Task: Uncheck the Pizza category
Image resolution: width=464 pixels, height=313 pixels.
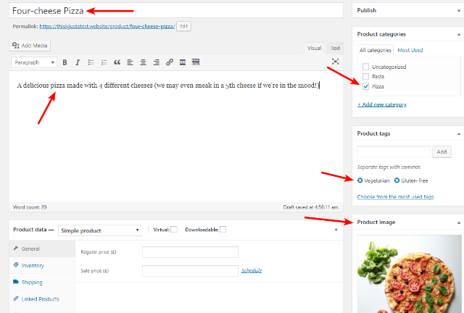Action: 365,86
